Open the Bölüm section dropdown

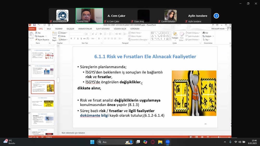63,40
